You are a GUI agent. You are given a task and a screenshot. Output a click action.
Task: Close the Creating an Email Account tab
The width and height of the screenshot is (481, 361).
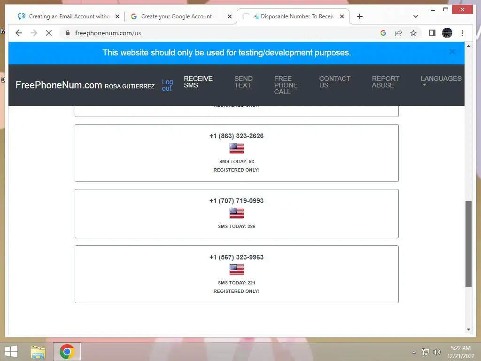[x=117, y=16]
